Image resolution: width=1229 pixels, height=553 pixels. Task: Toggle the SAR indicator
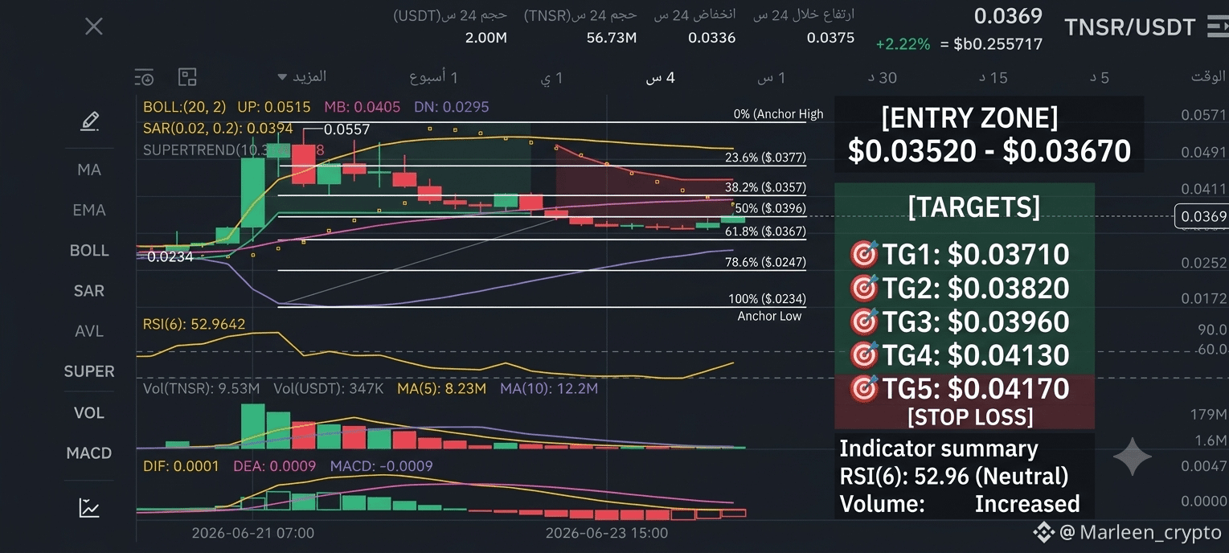(89, 290)
